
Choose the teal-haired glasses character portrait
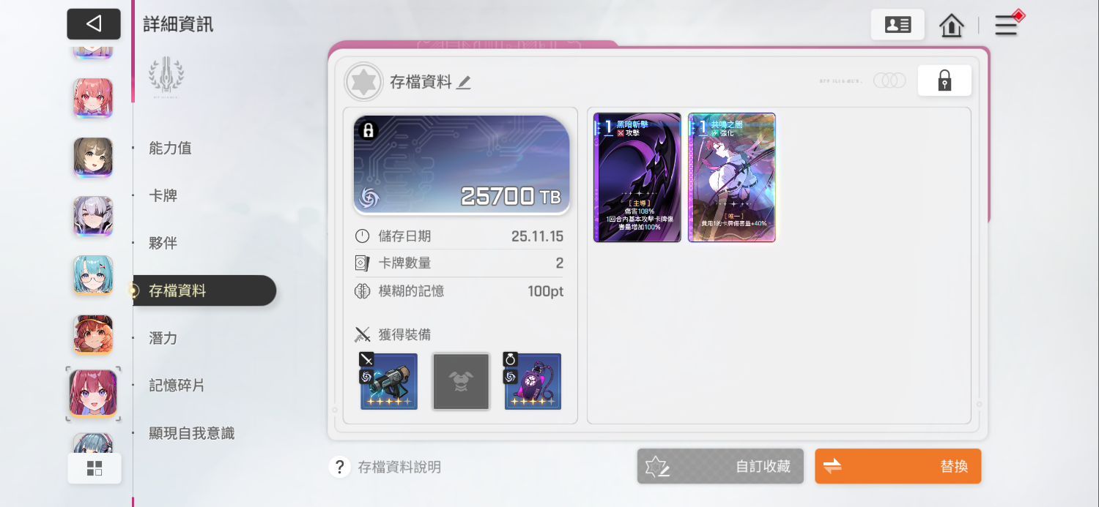pos(93,275)
